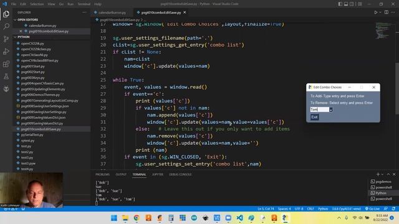
Task: Open the Selection menu
Action: 37,4
